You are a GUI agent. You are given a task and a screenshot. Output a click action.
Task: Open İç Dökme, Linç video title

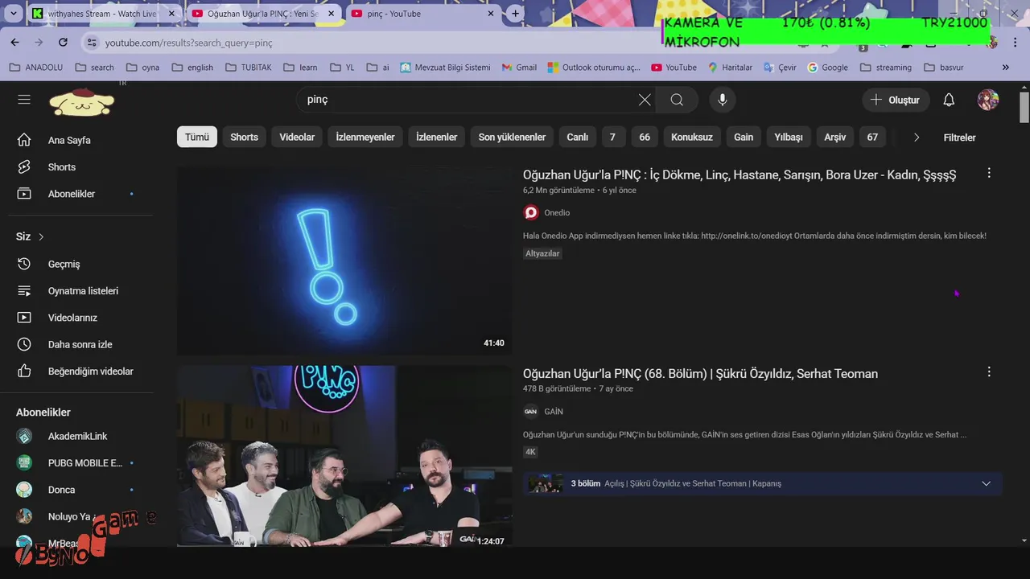click(x=740, y=175)
